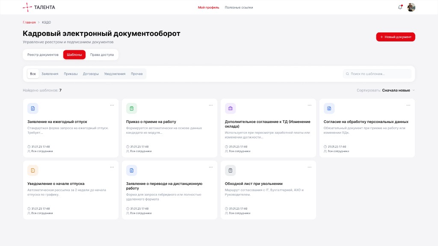Open the three-dot menu on Заявление о переводе

coord(211,167)
